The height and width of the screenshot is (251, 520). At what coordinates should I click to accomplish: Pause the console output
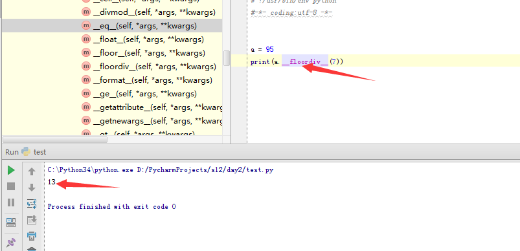tap(11, 202)
